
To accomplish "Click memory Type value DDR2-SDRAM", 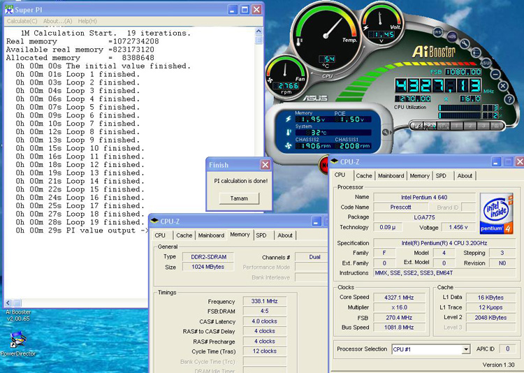I will [208, 257].
